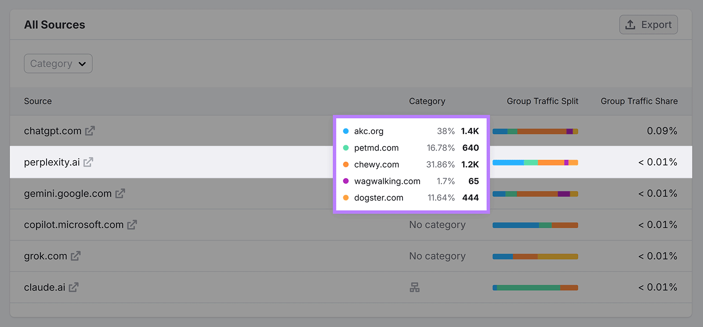Click the external link icon next to claude.ai
The width and height of the screenshot is (703, 327).
coord(74,287)
